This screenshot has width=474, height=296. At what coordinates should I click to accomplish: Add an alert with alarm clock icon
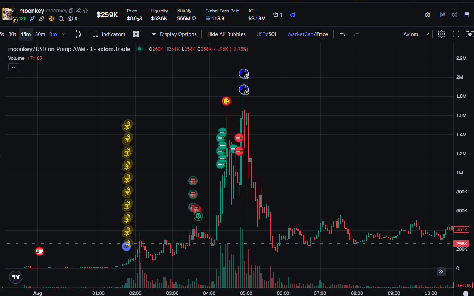click(455, 15)
